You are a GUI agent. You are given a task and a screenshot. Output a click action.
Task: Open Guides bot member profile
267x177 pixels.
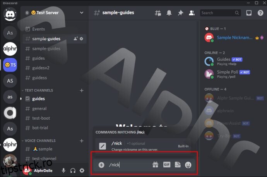point(234,62)
